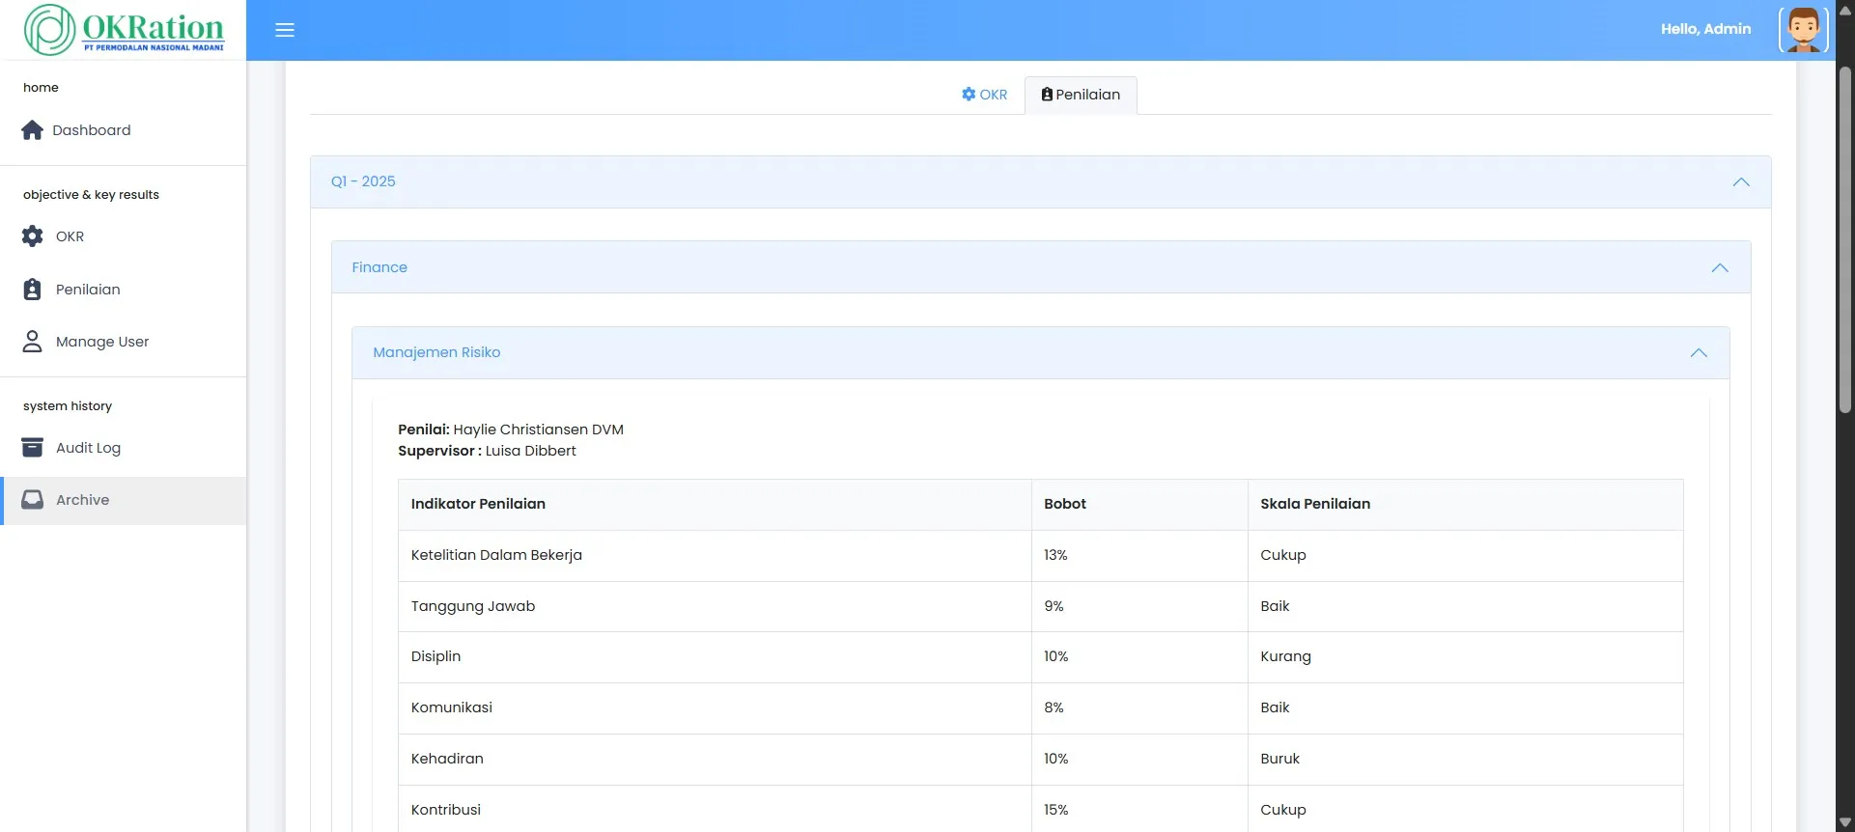Collapse the Q1 - 2025 section chevron

[1741, 182]
